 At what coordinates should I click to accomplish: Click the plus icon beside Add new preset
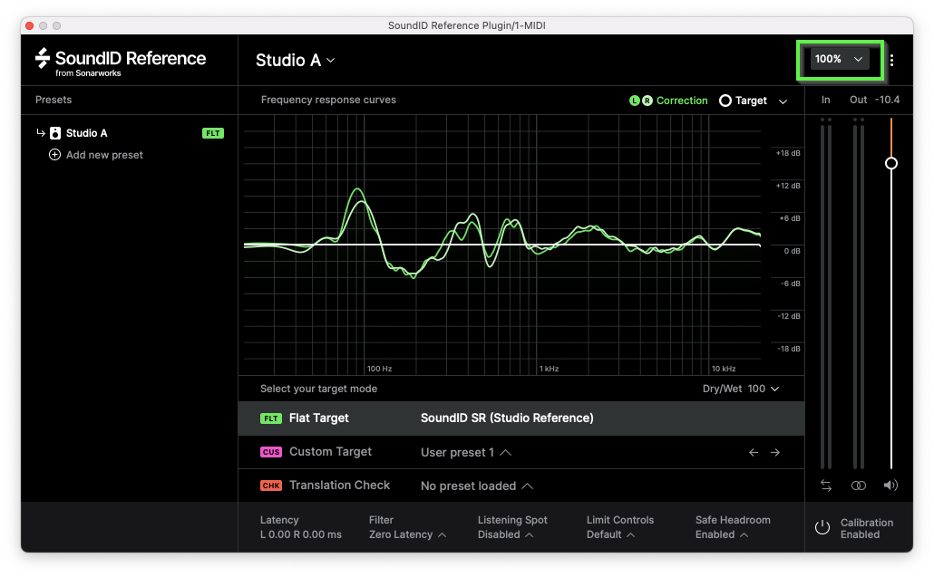(54, 155)
